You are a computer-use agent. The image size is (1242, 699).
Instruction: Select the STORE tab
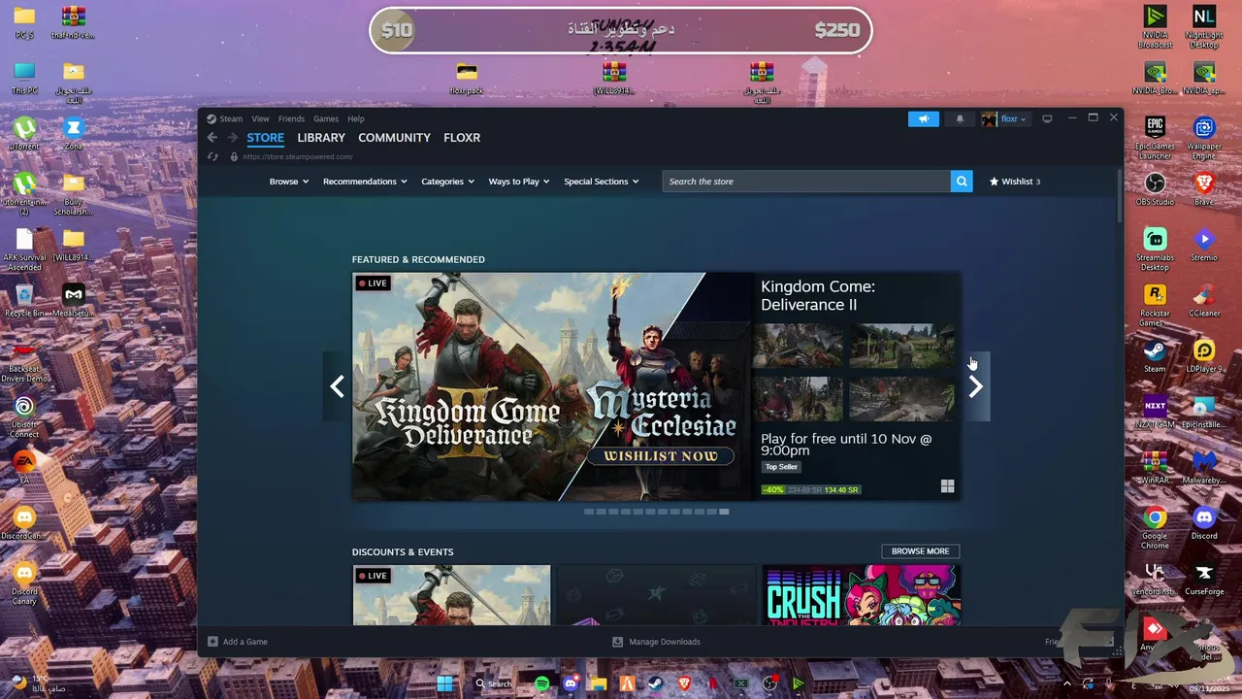265,138
